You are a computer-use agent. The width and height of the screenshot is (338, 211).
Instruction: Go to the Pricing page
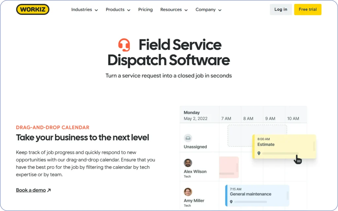[x=145, y=10]
